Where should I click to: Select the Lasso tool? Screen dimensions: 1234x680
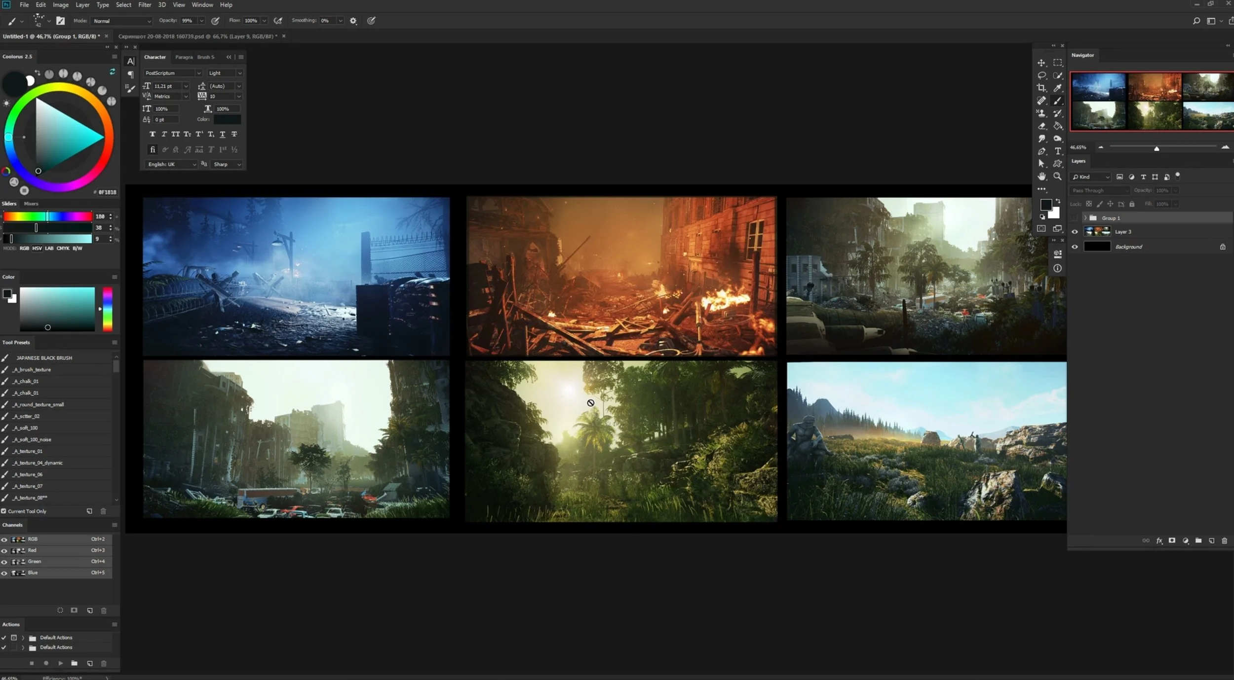click(1041, 75)
